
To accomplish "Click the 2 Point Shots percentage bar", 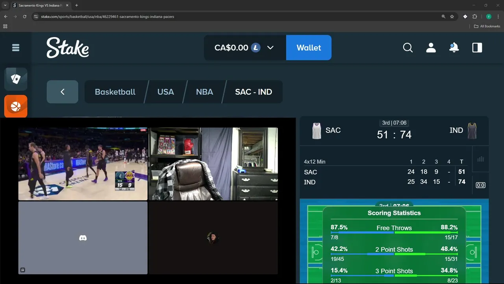I will tap(394, 254).
